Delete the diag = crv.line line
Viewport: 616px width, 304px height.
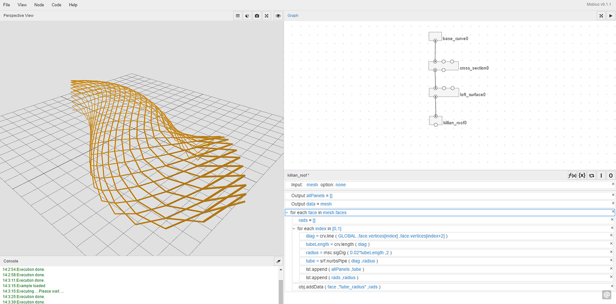(611, 235)
